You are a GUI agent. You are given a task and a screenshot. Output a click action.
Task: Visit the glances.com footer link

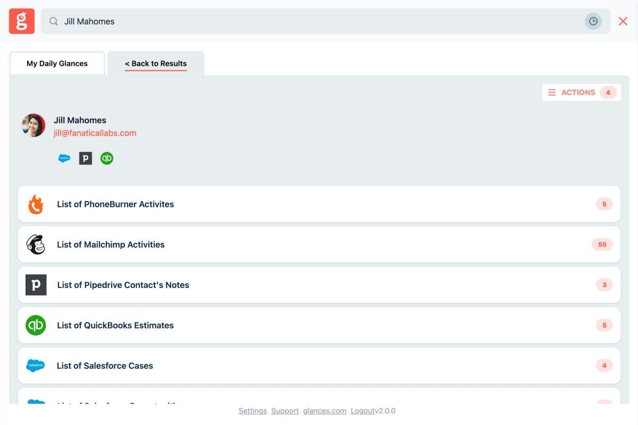[325, 411]
